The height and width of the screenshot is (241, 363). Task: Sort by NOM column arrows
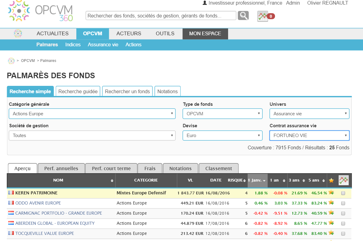(112, 181)
